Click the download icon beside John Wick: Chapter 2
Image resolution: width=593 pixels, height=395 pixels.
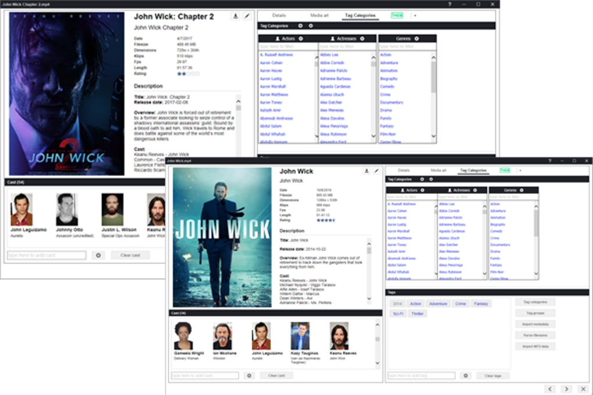[235, 16]
